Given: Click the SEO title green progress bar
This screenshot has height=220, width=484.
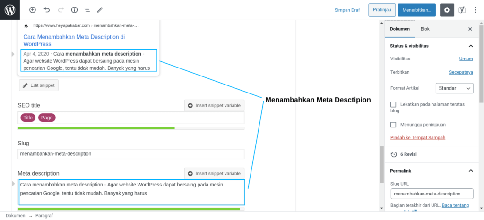Looking at the screenshot, I should (131, 128).
